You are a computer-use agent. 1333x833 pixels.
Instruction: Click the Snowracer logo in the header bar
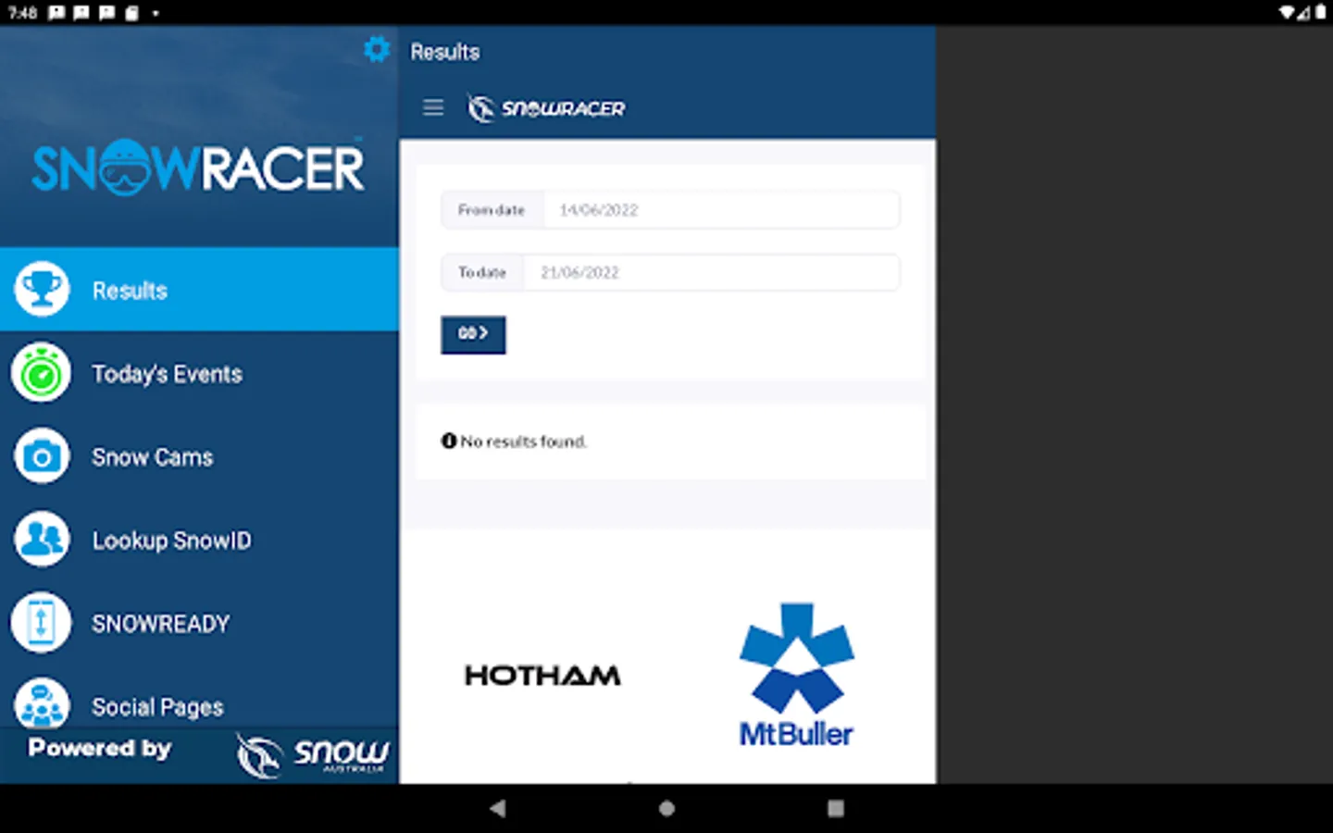coord(546,108)
